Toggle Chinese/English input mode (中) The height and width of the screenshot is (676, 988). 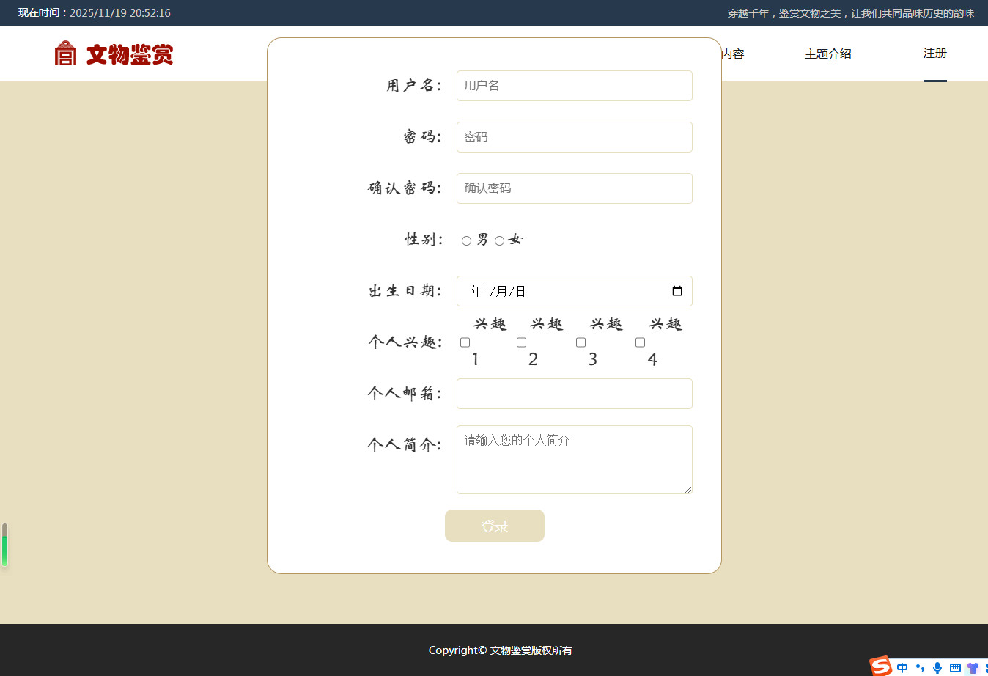pyautogui.click(x=902, y=668)
